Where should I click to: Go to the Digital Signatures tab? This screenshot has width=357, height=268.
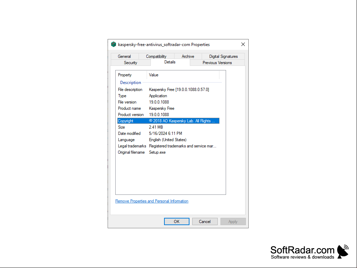tap(223, 56)
